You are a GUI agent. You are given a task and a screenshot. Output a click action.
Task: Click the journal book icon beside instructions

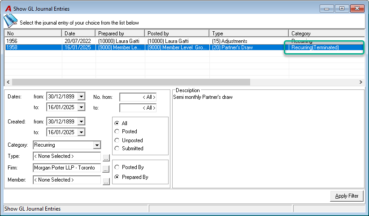(11, 21)
